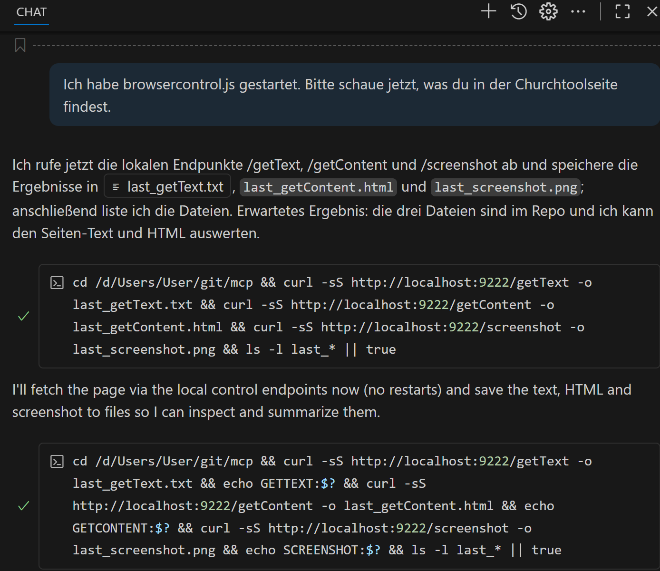Start a new chat with plus icon

(x=488, y=11)
